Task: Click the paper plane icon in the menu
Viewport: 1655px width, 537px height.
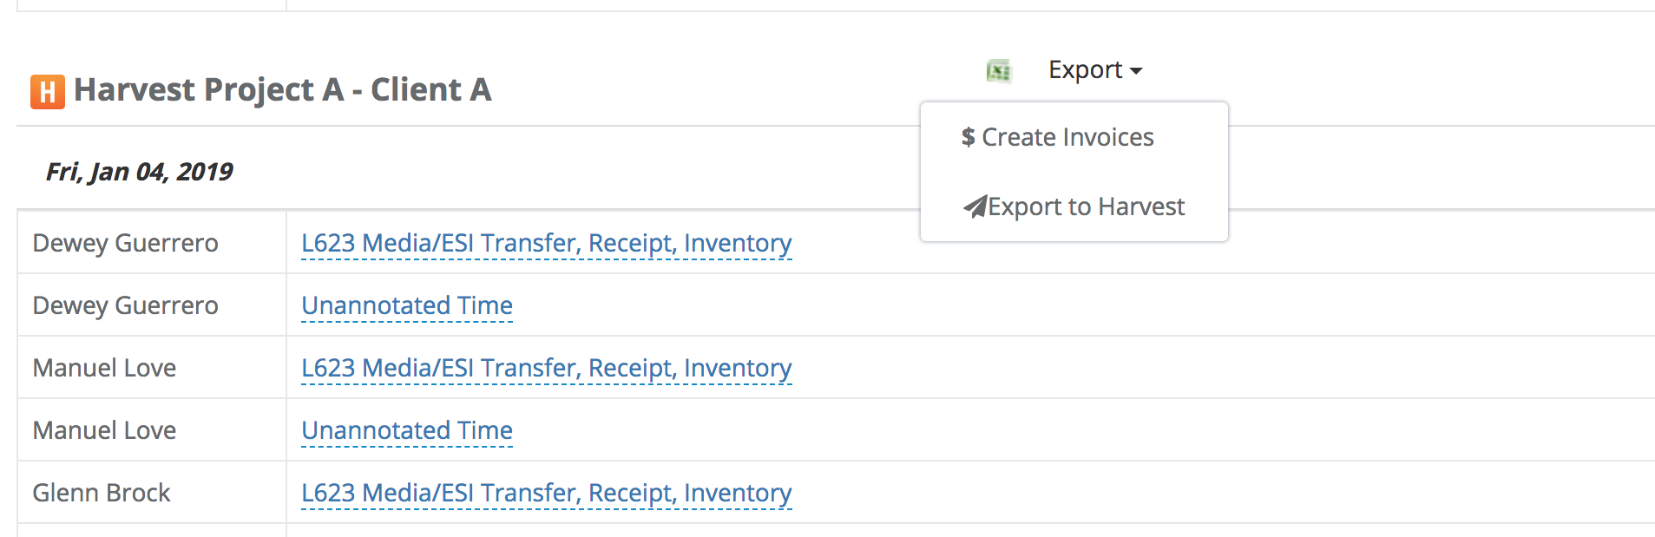Action: click(975, 206)
